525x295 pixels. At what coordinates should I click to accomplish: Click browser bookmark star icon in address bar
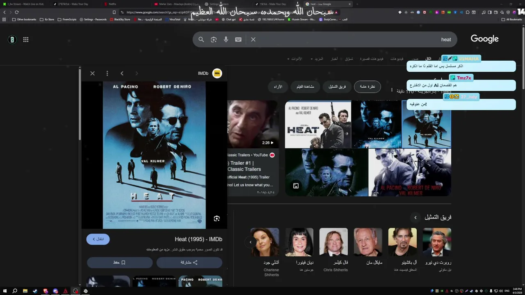[x=114, y=12]
